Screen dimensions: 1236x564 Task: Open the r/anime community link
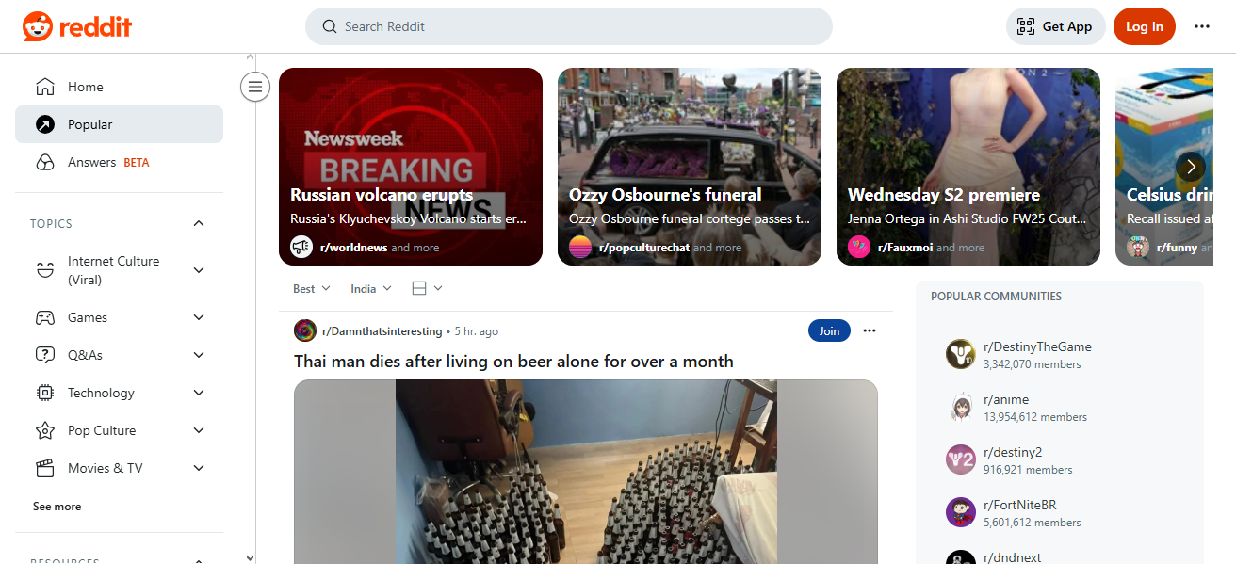coord(1006,399)
